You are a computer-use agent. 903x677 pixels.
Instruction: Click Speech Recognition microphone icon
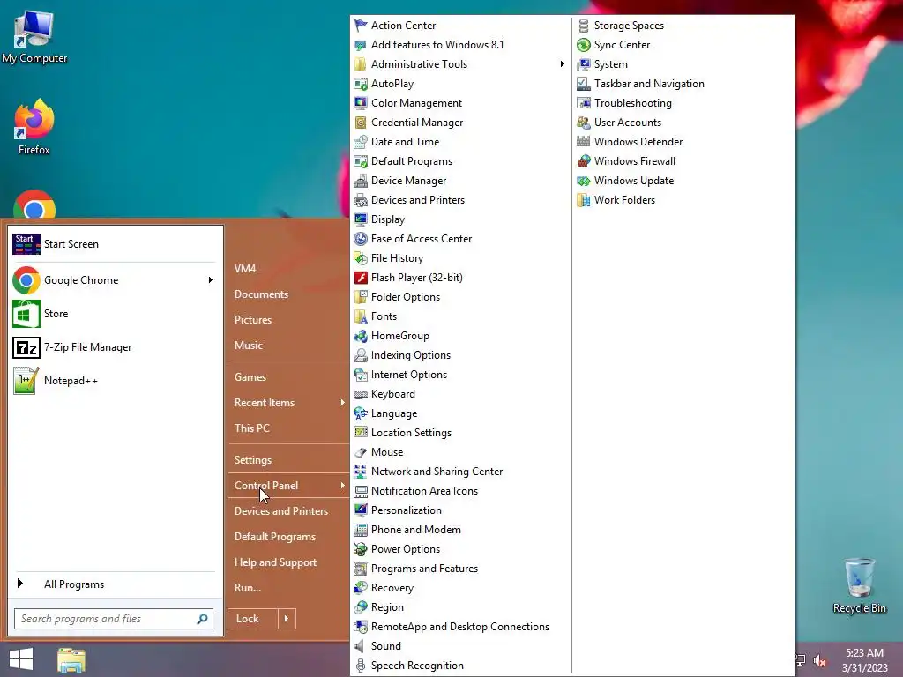pos(361,666)
